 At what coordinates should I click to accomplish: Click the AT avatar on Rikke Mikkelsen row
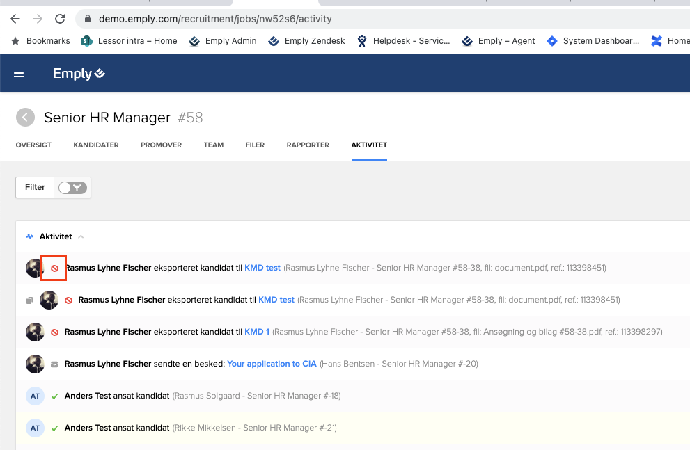click(35, 428)
